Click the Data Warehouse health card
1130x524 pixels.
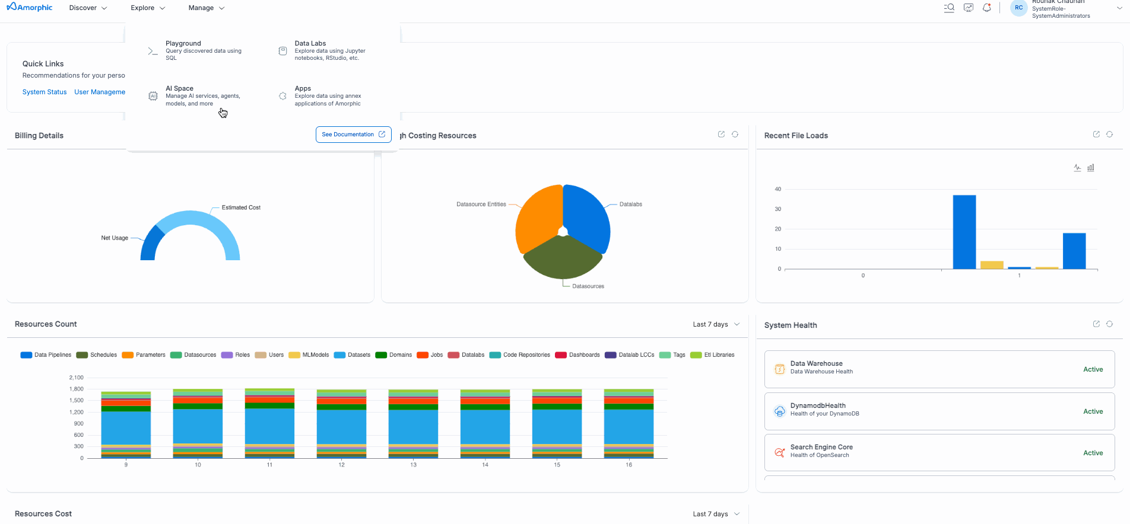[939, 369]
